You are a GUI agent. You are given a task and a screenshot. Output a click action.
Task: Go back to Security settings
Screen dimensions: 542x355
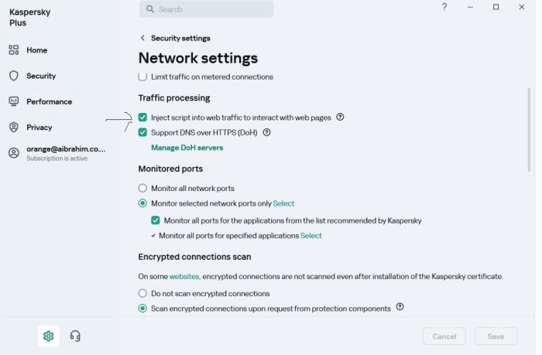tap(142, 38)
